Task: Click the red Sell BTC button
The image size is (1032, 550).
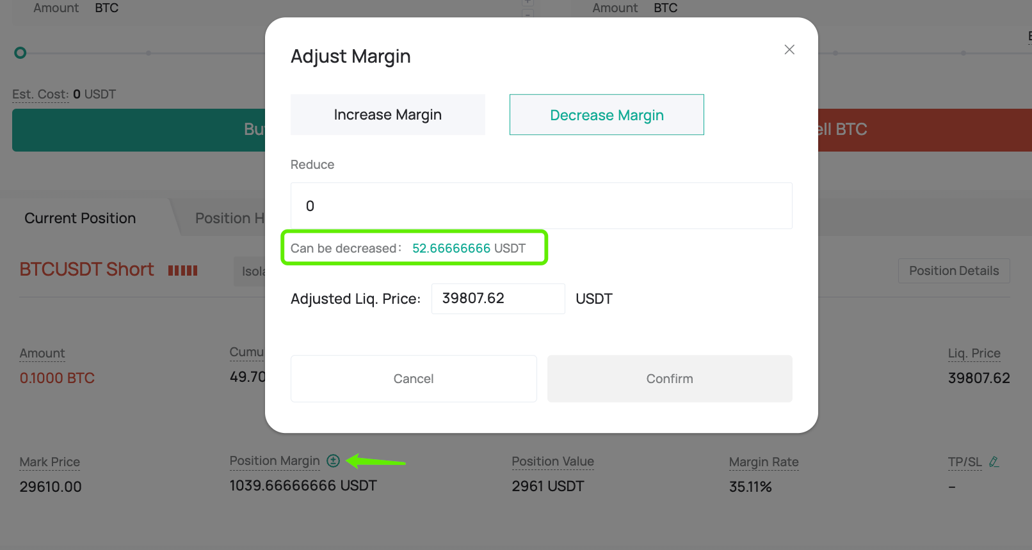Action: pyautogui.click(x=925, y=130)
